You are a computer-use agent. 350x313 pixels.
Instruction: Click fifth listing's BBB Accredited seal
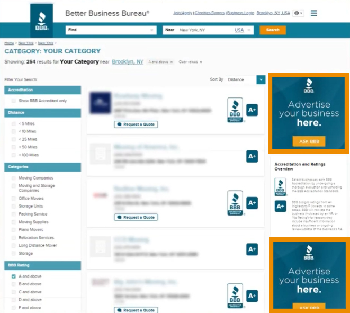[x=235, y=296]
